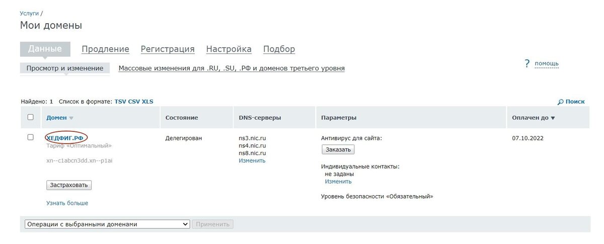The image size is (604, 244).
Task: Open the Услуги breadcrumb link
Action: coord(29,13)
